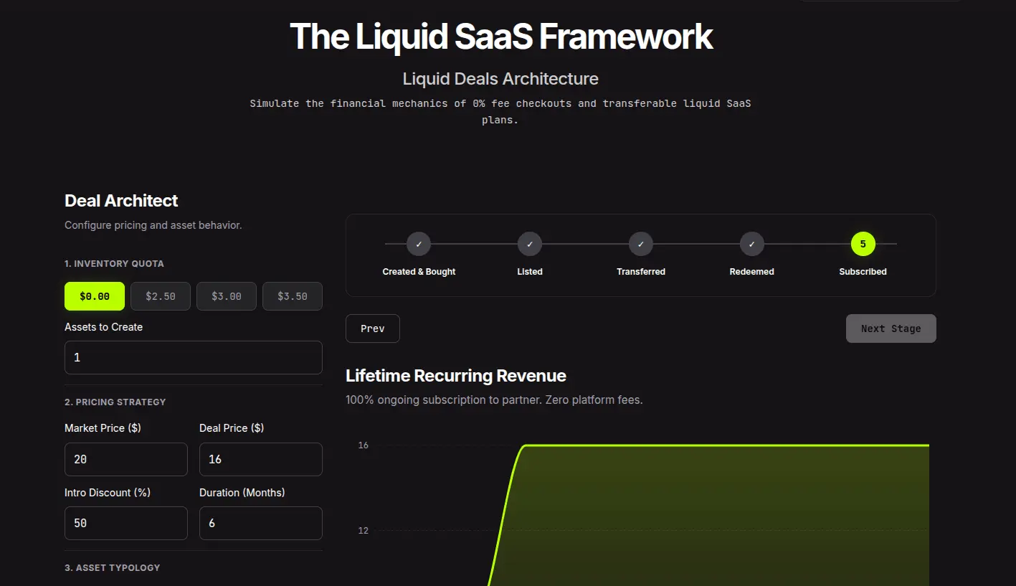
Task: Edit the Deal Price input
Action: tap(261, 459)
